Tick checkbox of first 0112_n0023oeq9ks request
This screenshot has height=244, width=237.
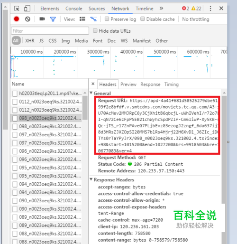coord(15,102)
